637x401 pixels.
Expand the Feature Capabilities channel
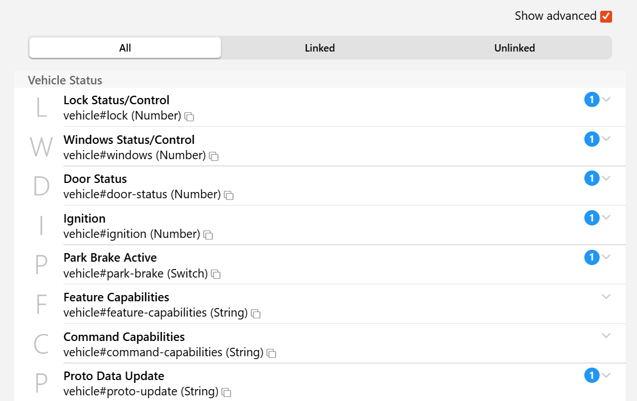click(606, 296)
